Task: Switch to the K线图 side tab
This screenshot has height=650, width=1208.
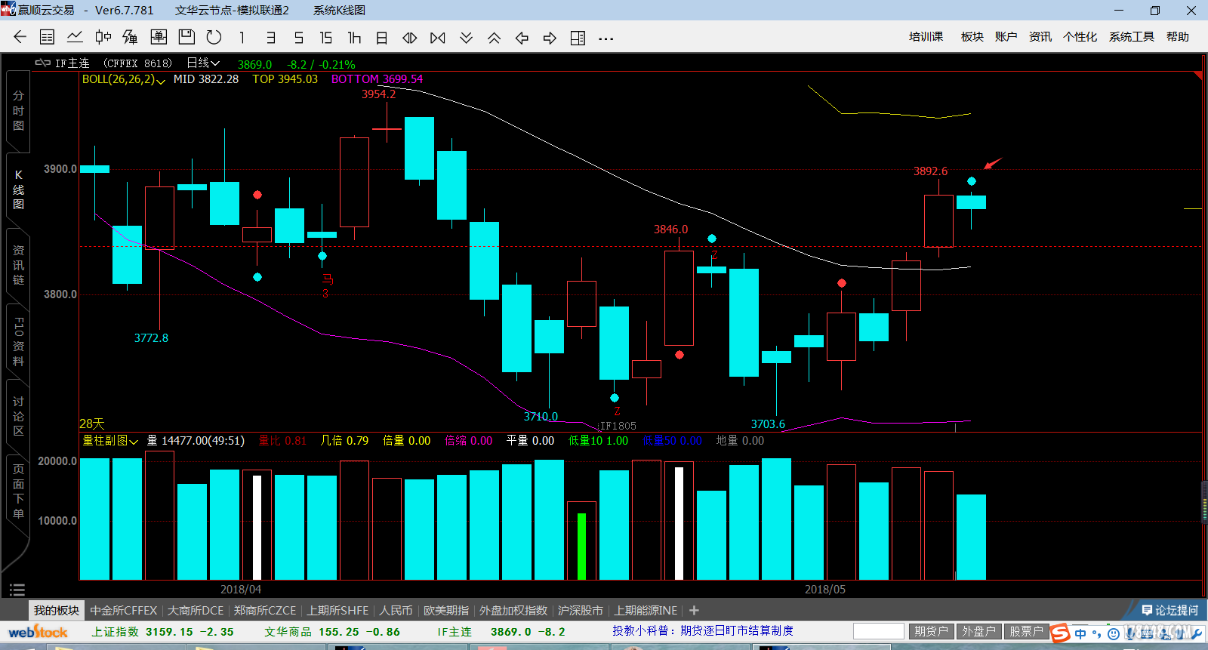Action: [18, 189]
